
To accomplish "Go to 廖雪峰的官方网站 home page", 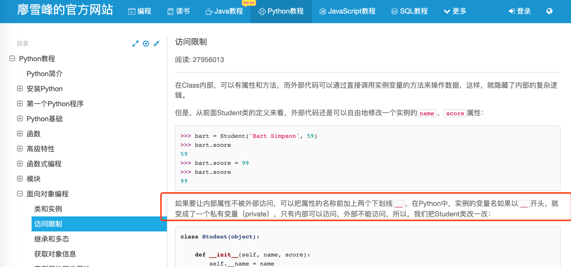I will 65,10.
